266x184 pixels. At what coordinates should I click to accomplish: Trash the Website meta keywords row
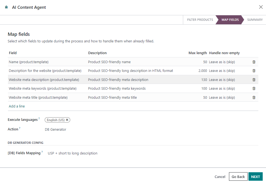pyautogui.click(x=254, y=89)
